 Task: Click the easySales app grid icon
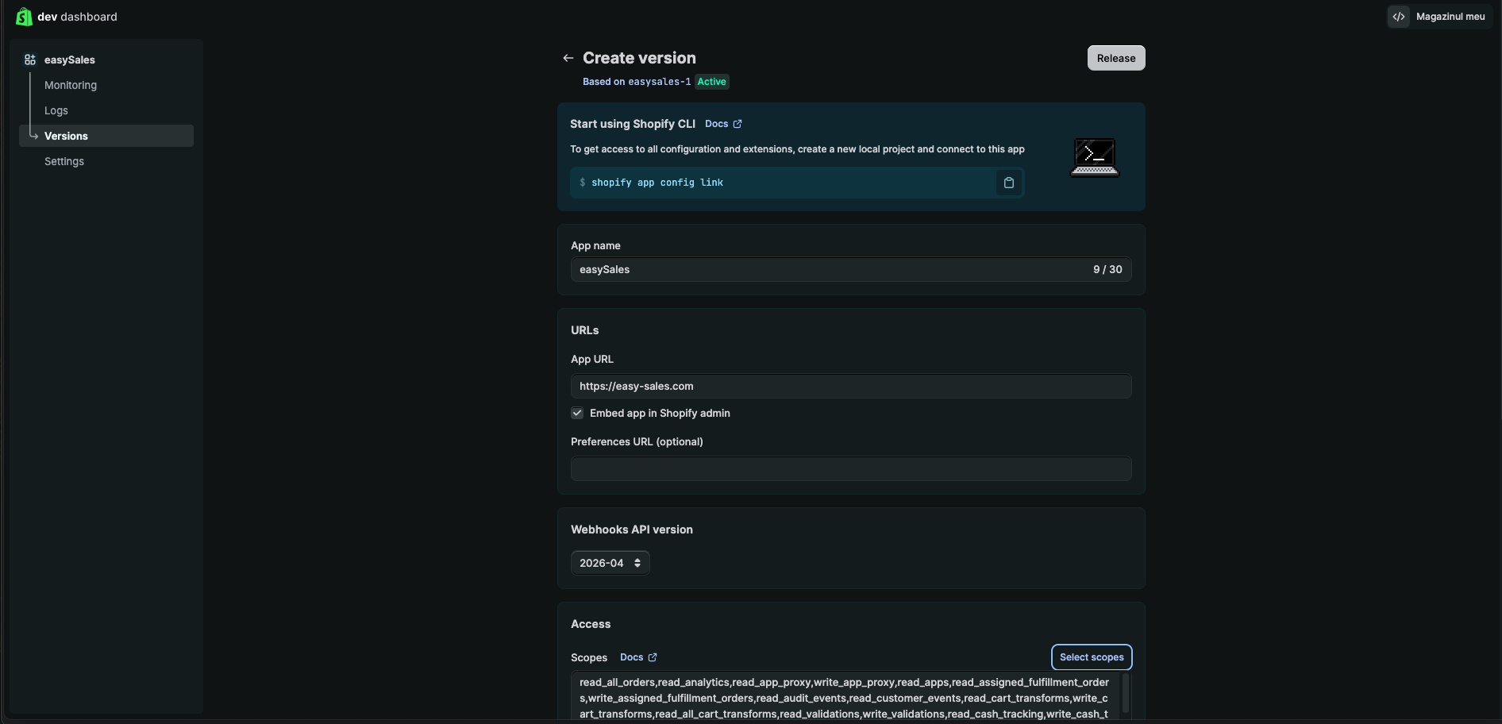30,60
